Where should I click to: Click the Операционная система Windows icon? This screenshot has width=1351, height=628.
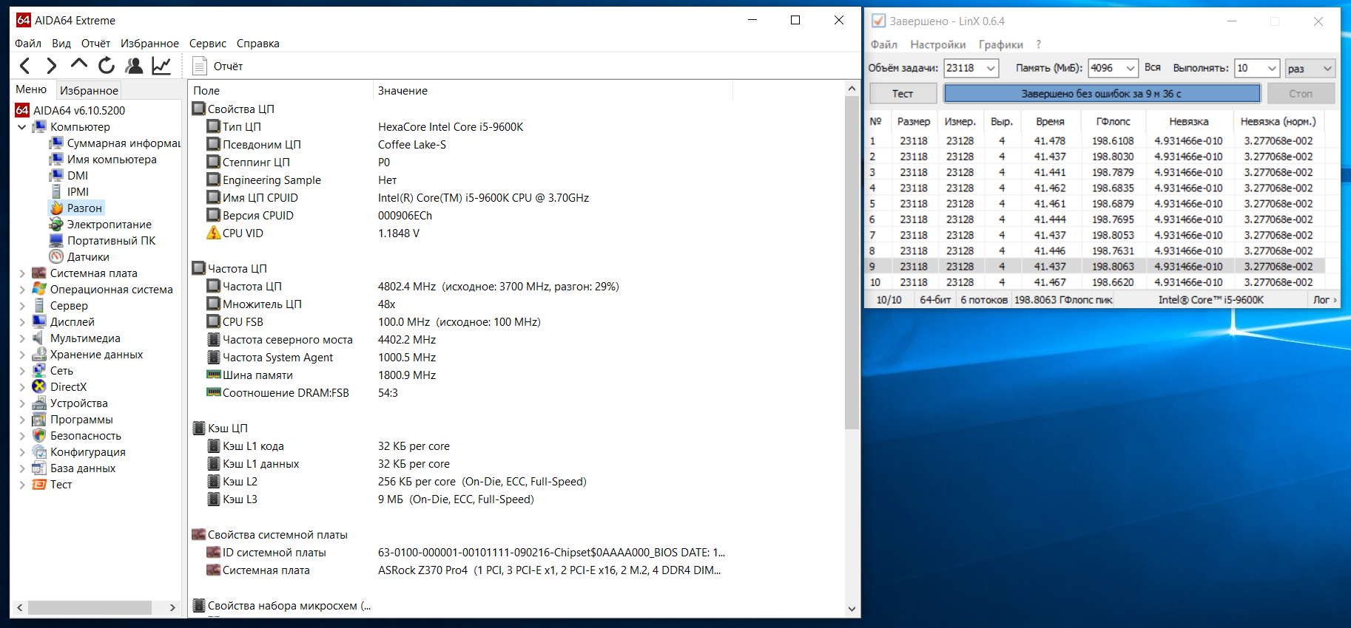[x=39, y=290]
